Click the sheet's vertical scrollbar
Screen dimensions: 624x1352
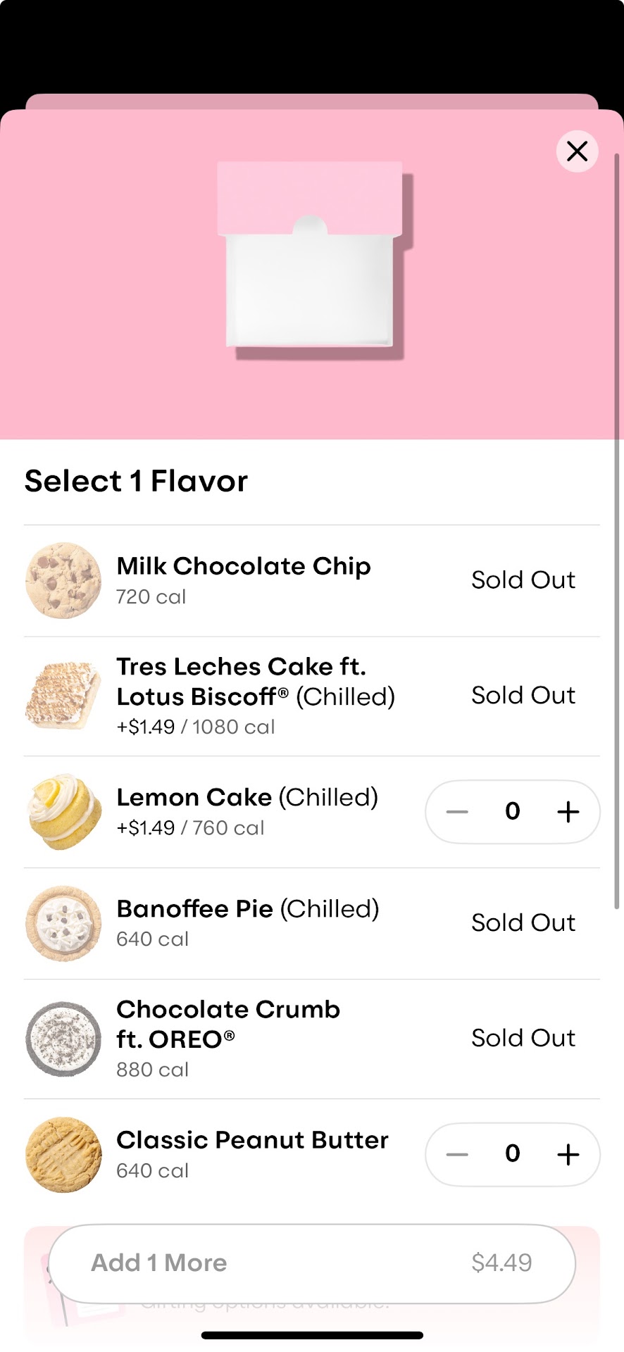point(617,528)
